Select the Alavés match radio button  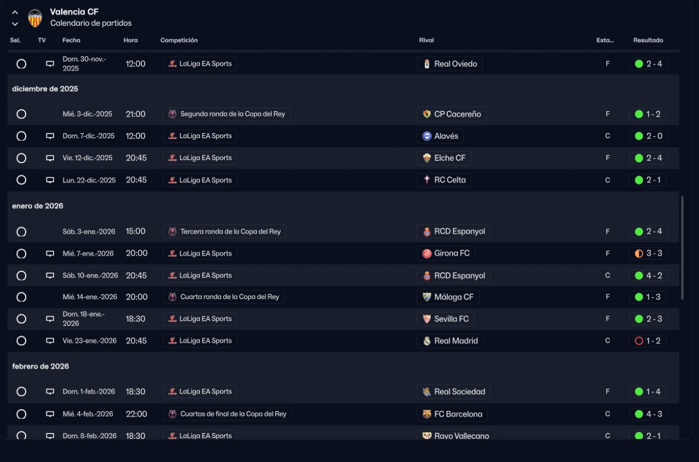coord(21,136)
